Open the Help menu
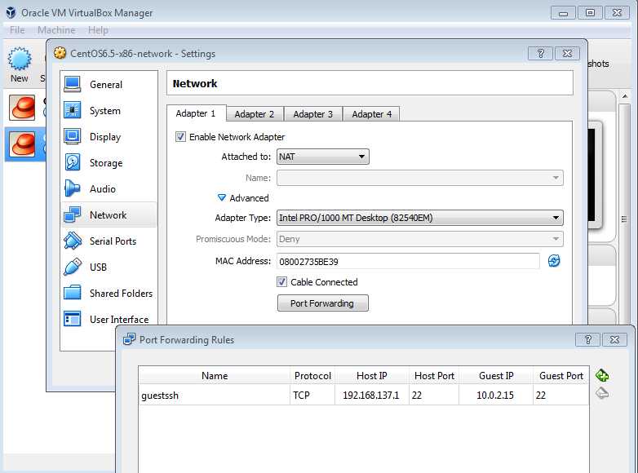Viewport: 638px width, 473px height. point(98,30)
